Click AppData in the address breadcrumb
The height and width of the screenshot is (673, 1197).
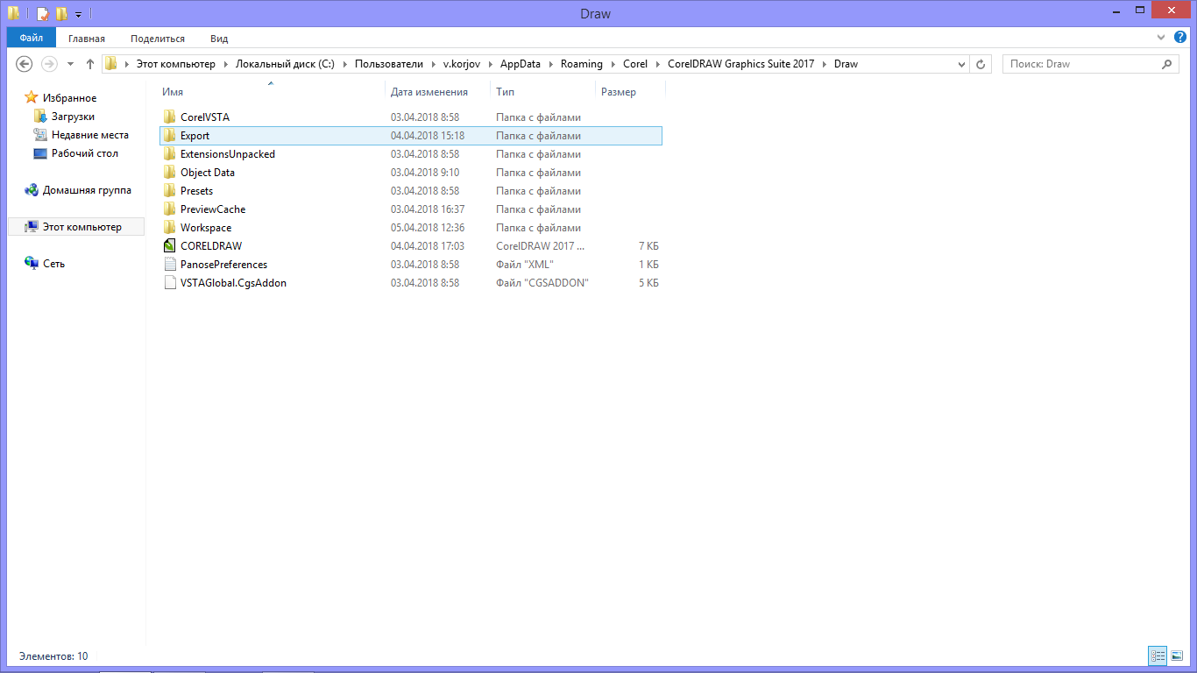tap(521, 64)
